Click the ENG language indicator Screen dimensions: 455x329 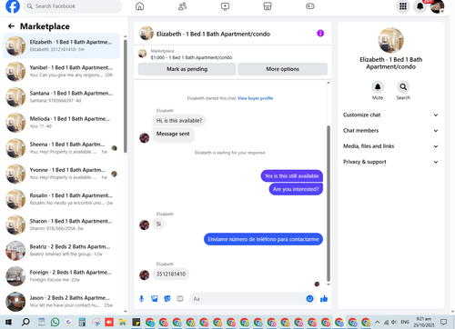405,322
